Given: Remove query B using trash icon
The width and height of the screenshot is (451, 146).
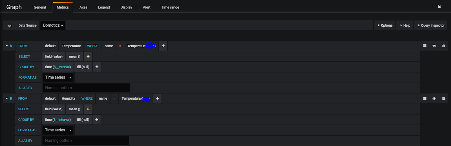Looking at the screenshot, I should pos(444,99).
